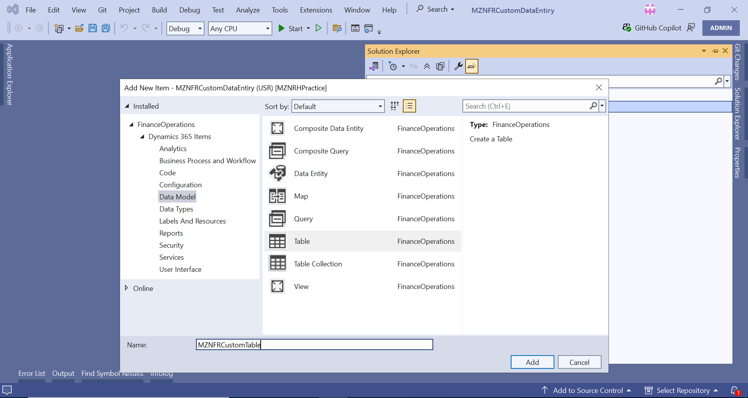Screen dimensions: 748x398
Task: Select the Map template icon
Action: [x=277, y=196]
